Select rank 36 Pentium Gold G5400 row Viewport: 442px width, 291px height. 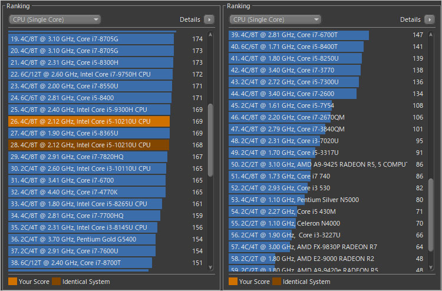point(88,239)
